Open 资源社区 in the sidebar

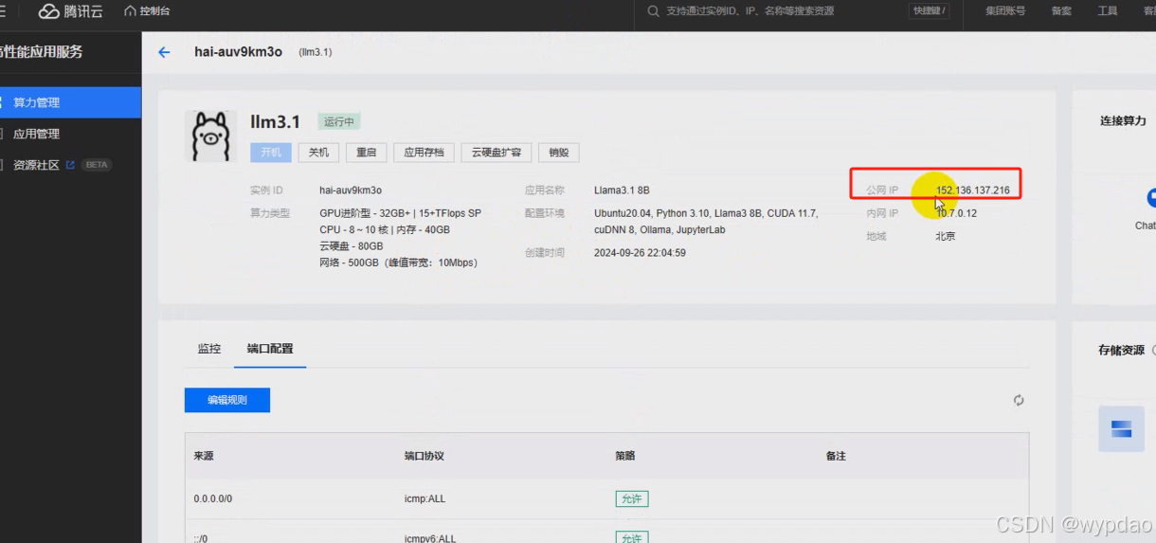tap(36, 165)
